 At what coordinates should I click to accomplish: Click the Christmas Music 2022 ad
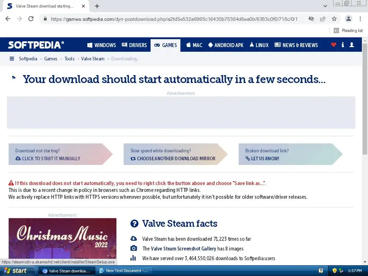coord(63,238)
